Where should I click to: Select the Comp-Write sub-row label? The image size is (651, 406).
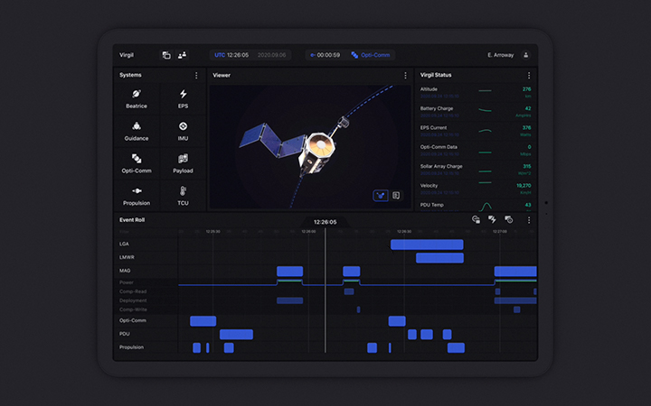tap(133, 309)
